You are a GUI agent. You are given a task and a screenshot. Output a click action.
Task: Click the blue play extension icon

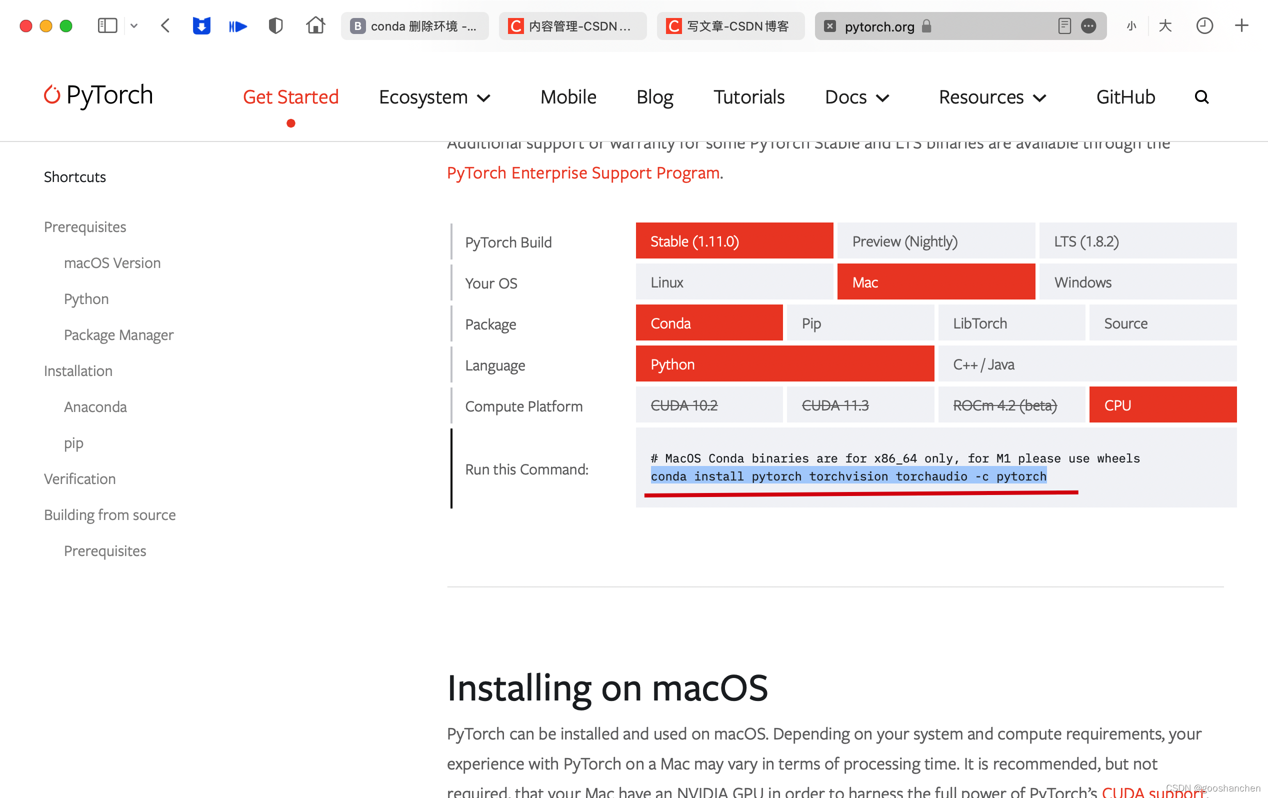(238, 26)
